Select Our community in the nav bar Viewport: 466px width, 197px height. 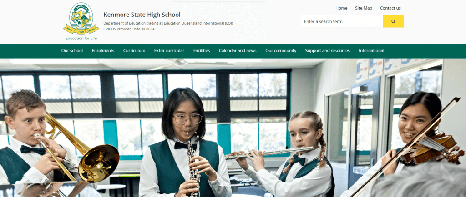(x=280, y=51)
